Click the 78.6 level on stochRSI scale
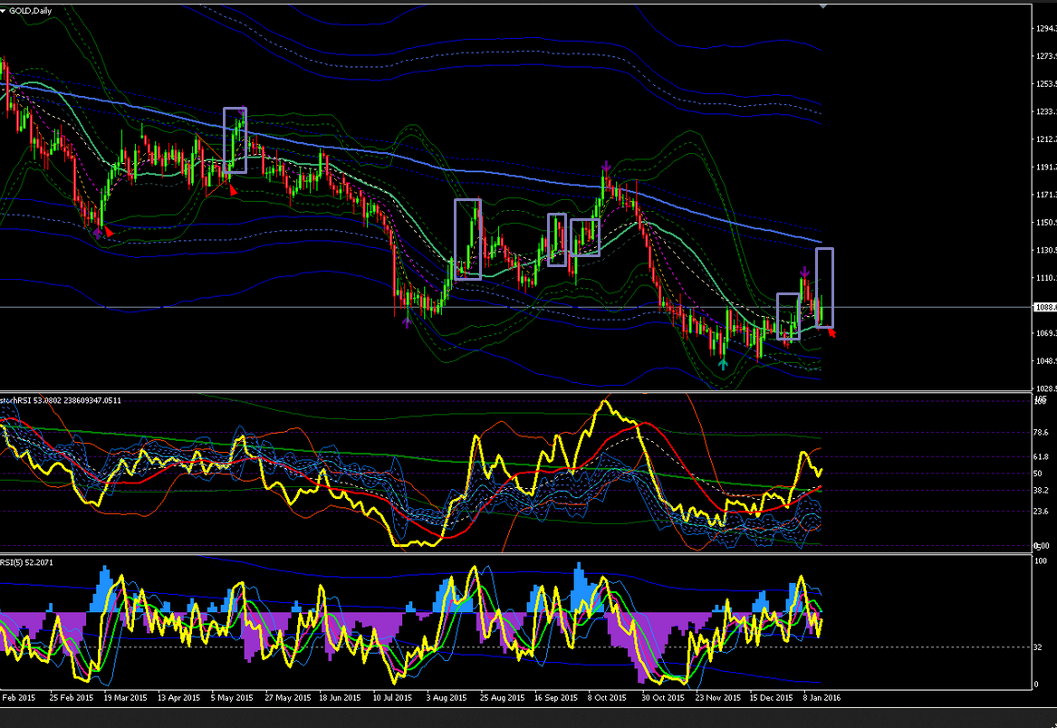The width and height of the screenshot is (1057, 728). tap(1042, 433)
